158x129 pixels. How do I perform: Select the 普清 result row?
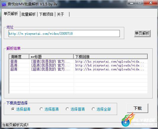point(78,61)
